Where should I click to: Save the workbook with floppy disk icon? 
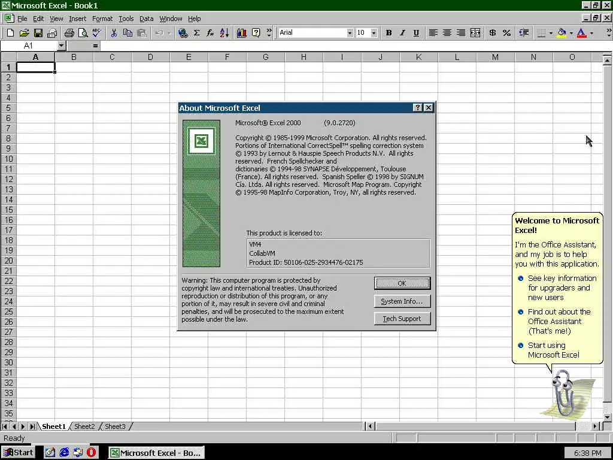tap(38, 33)
